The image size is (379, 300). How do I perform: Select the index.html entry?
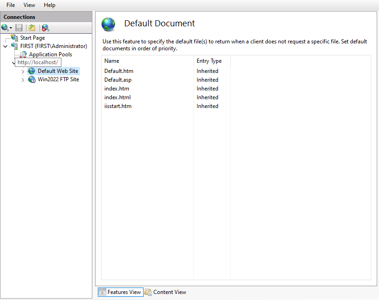(x=117, y=97)
